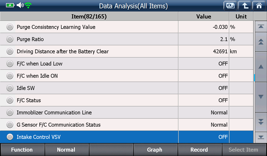This screenshot has width=267, height=156.
Task: Select the Purge Ratio radio button
Action: pyautogui.click(x=10, y=39)
